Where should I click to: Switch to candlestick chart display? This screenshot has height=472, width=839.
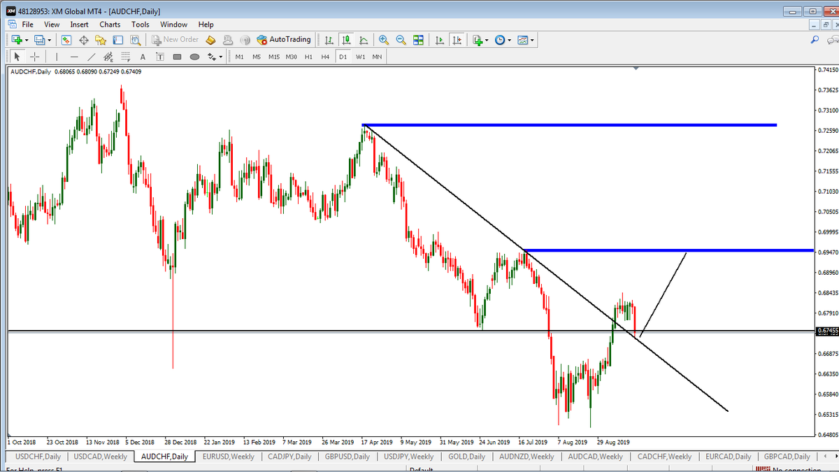(346, 40)
